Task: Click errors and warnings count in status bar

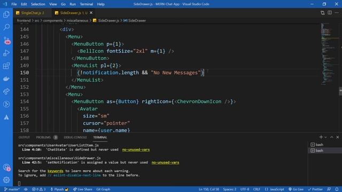Action: (38, 189)
